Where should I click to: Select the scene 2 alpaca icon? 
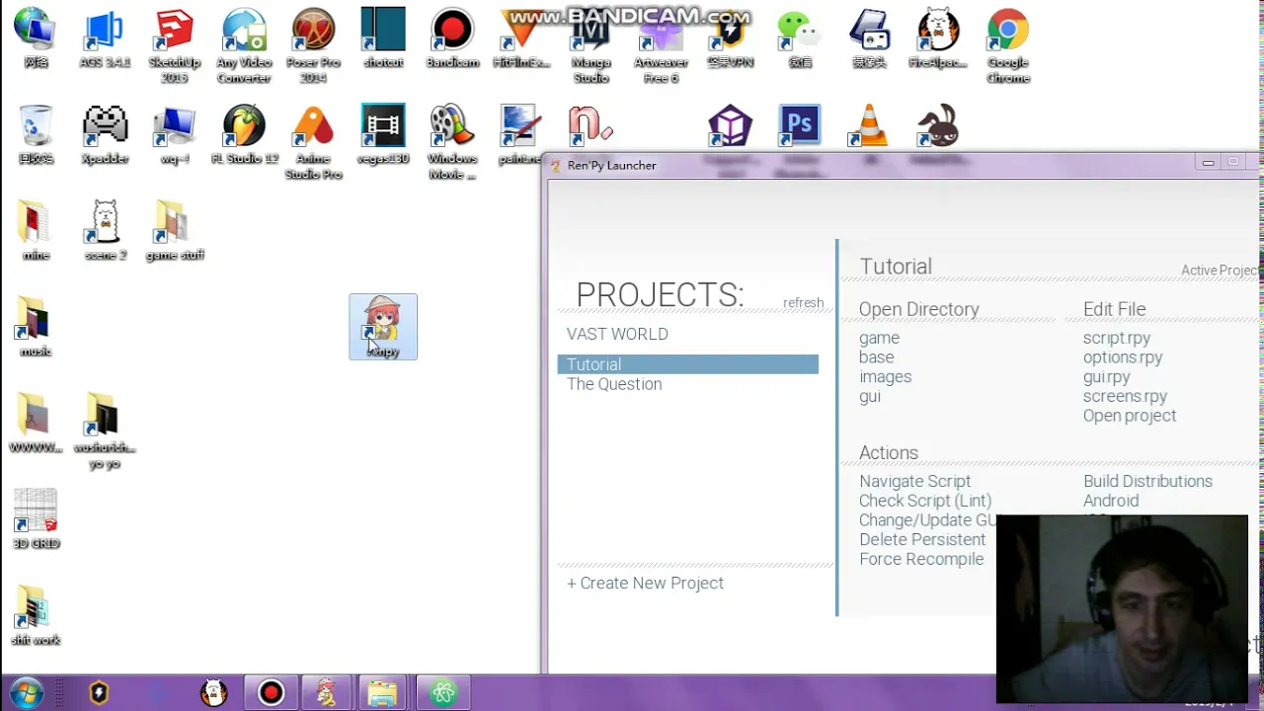tap(105, 231)
